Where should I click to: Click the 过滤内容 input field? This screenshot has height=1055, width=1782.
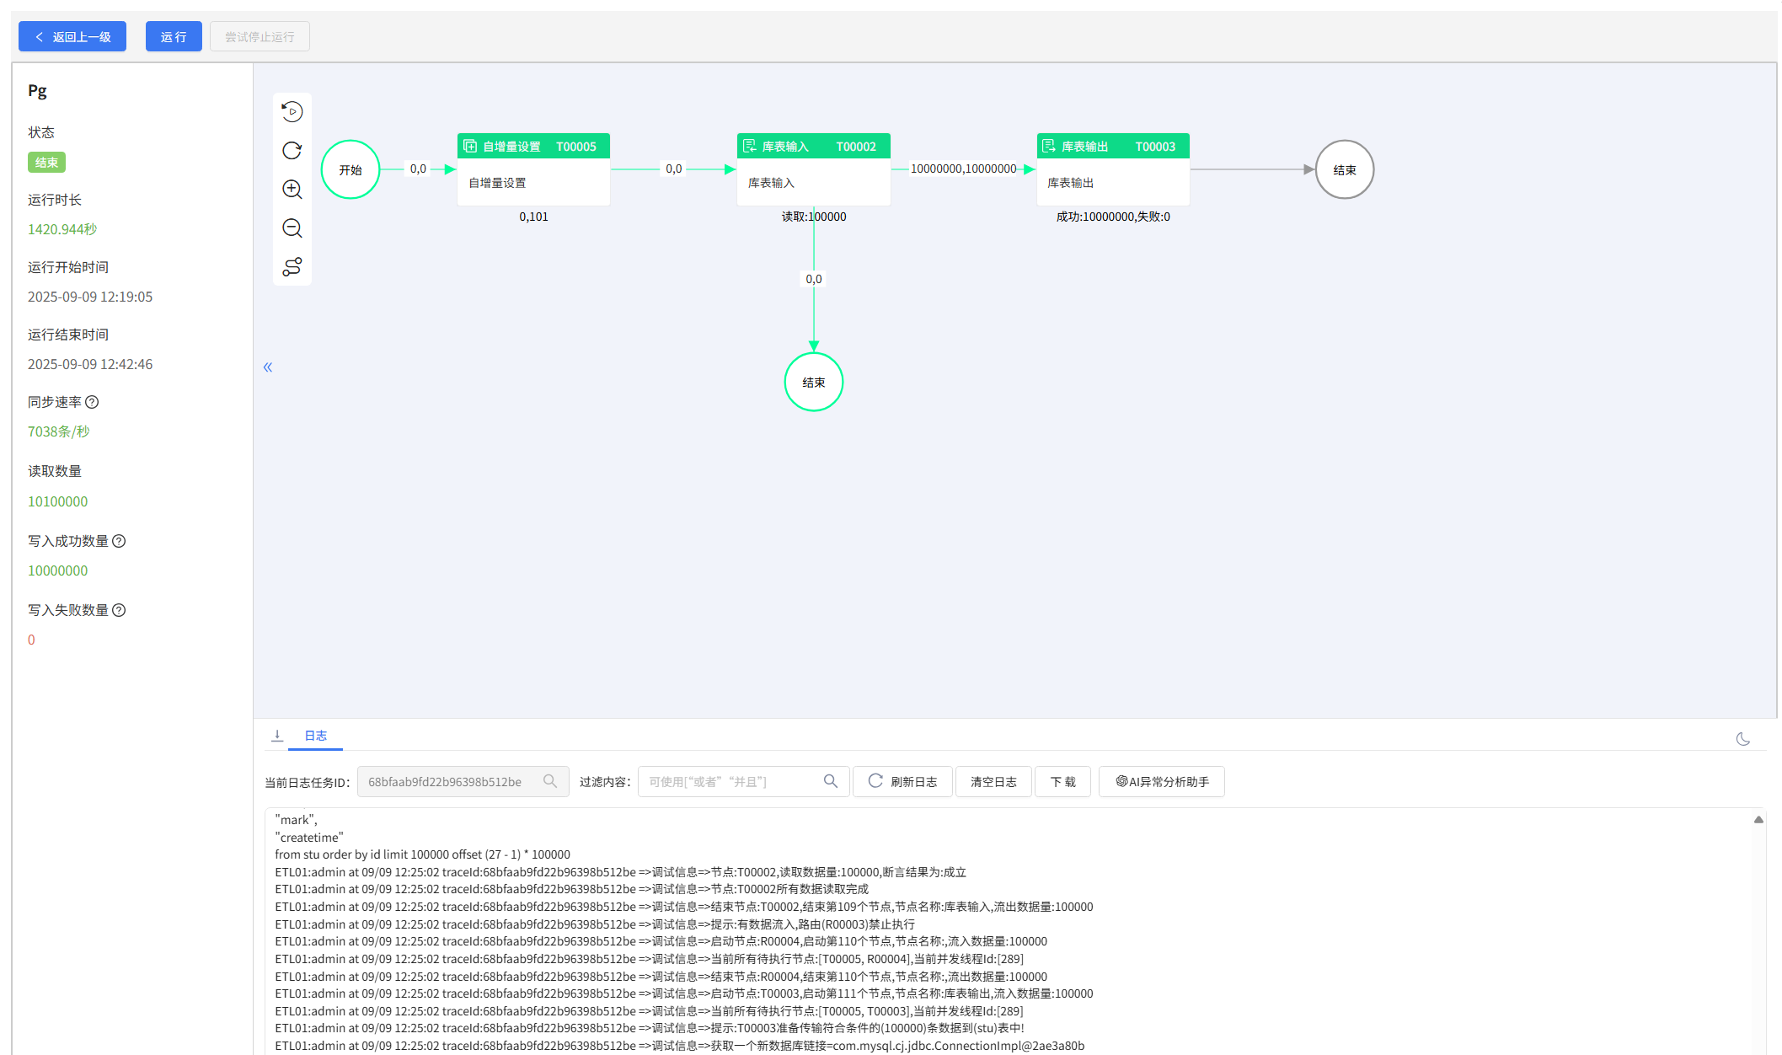tap(743, 781)
